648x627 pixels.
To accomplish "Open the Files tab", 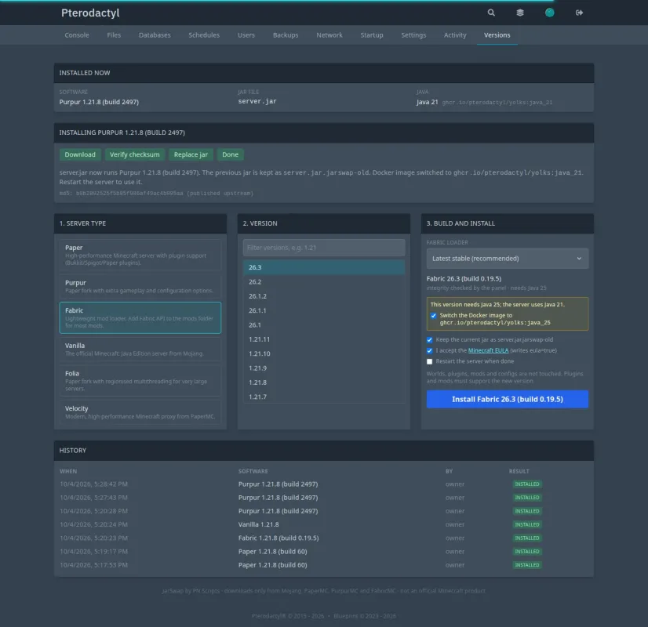I will (x=114, y=35).
